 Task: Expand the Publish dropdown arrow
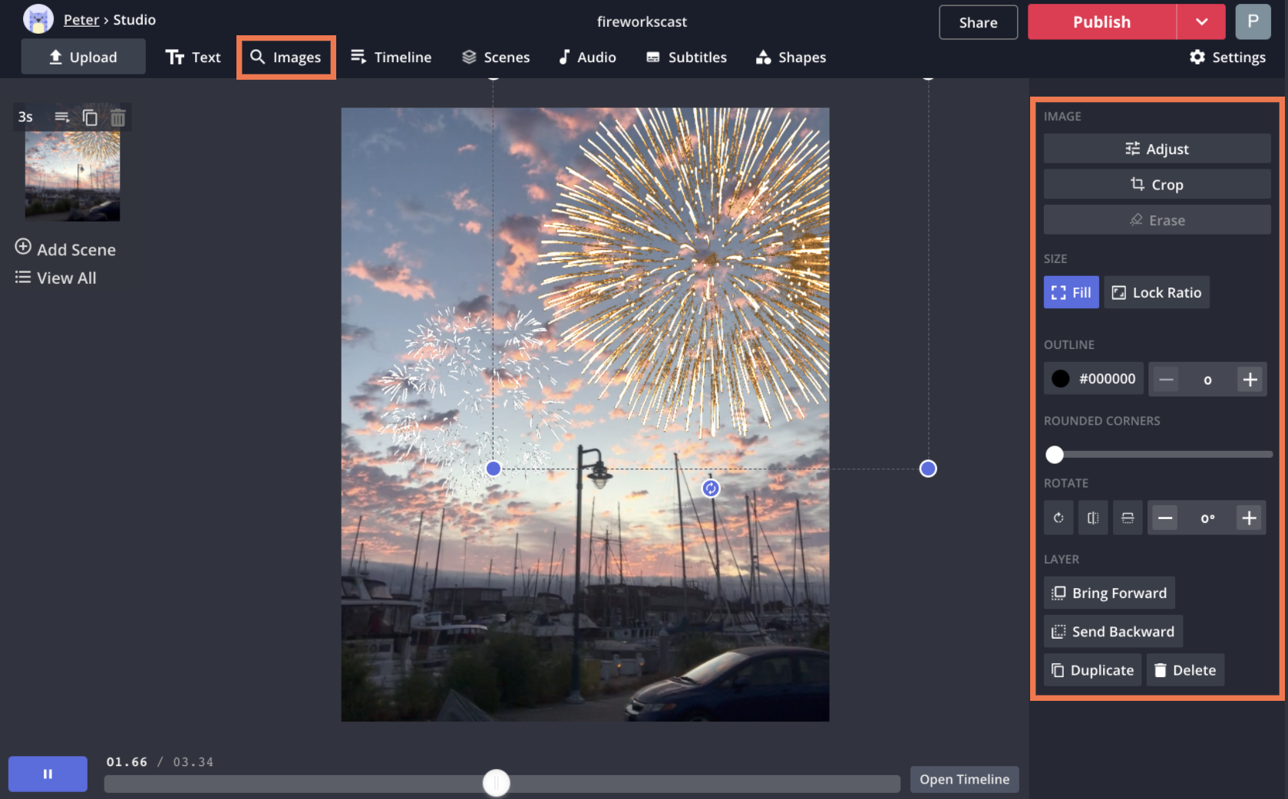coord(1201,21)
